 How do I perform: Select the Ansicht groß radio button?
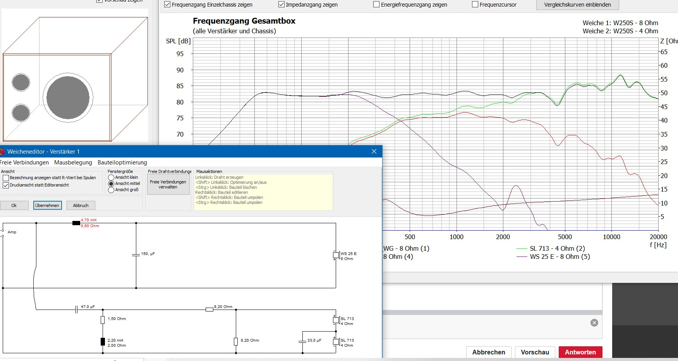coord(111,190)
